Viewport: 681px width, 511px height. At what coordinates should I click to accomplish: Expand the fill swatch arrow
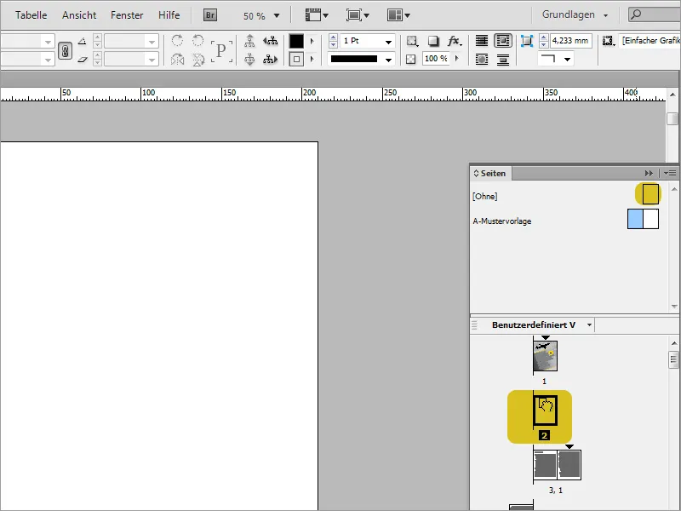pos(312,41)
